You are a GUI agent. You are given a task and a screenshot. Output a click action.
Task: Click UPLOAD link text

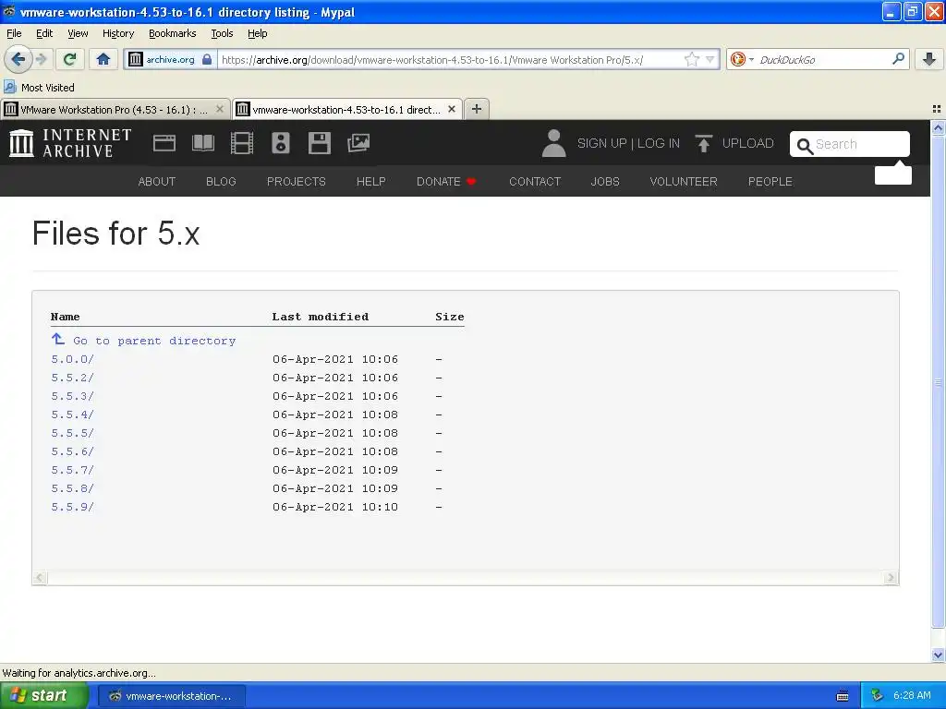[747, 143]
